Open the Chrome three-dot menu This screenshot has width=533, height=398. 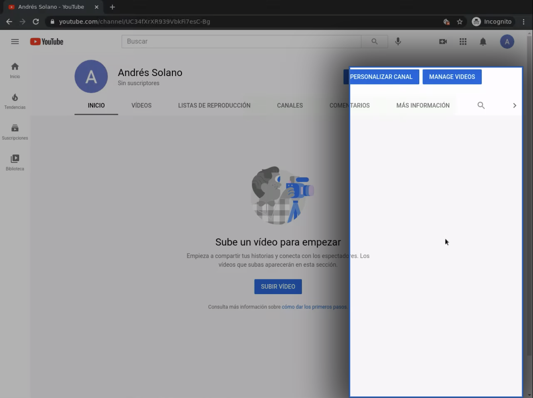[x=524, y=21]
